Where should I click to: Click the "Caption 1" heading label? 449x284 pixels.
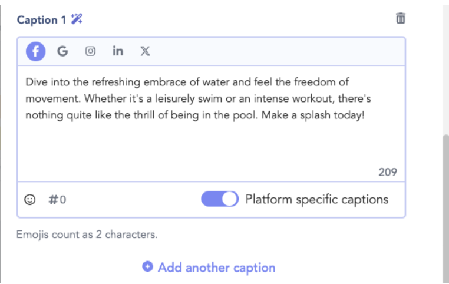click(x=41, y=20)
